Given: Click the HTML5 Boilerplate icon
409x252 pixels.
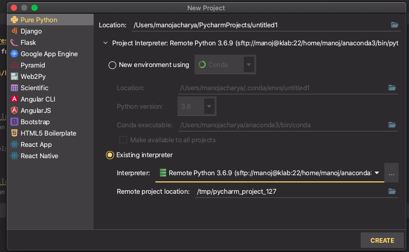Looking at the screenshot, I should [14, 133].
